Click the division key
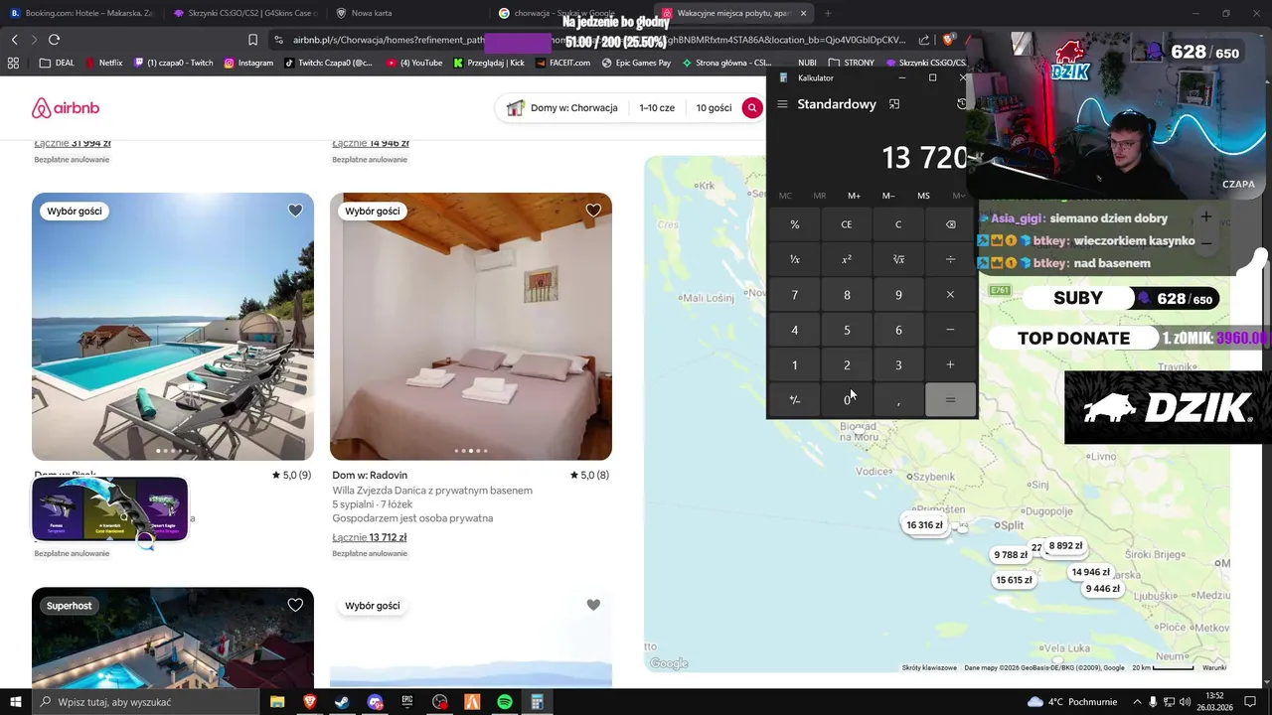Image resolution: width=1272 pixels, height=715 pixels. click(950, 259)
